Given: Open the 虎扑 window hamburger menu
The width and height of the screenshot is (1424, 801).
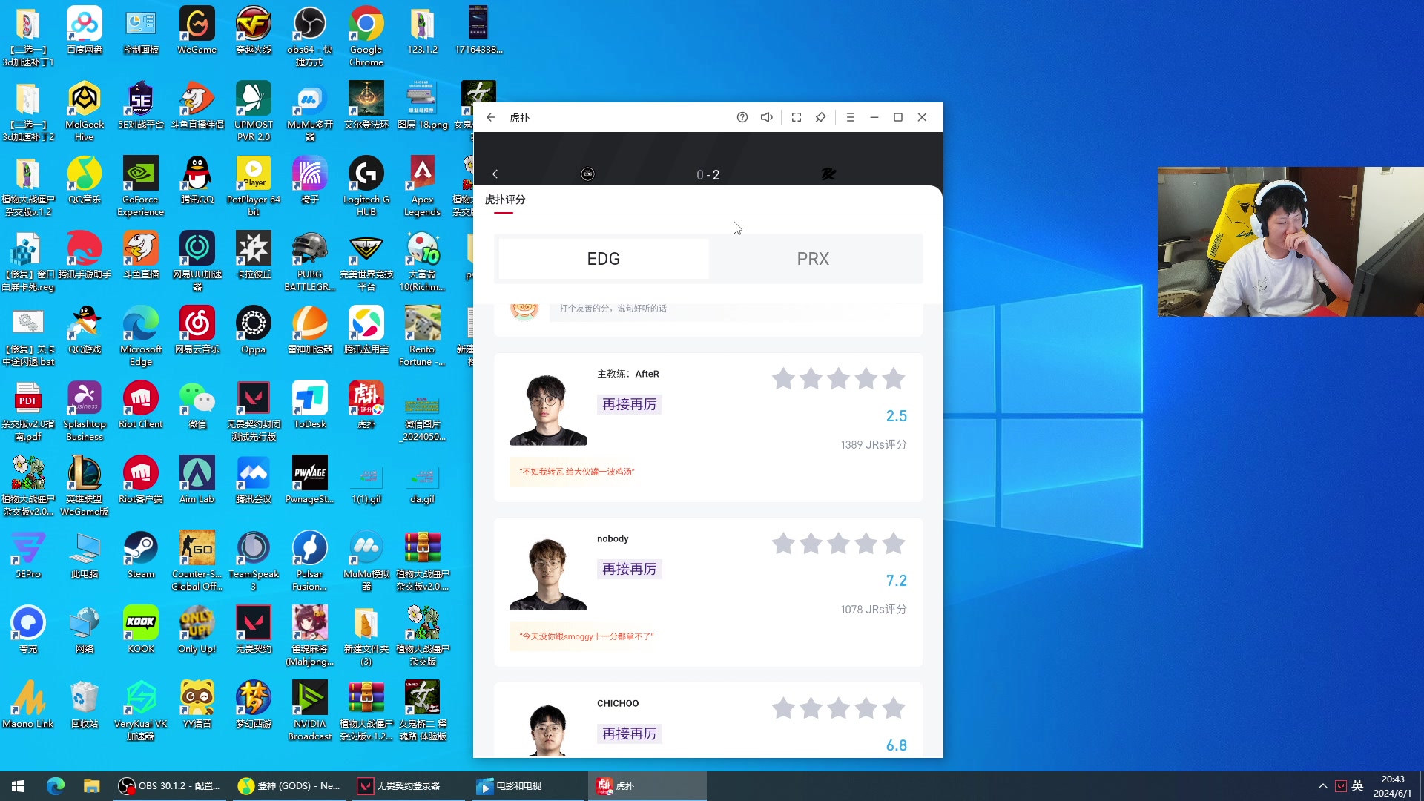Looking at the screenshot, I should 851,117.
